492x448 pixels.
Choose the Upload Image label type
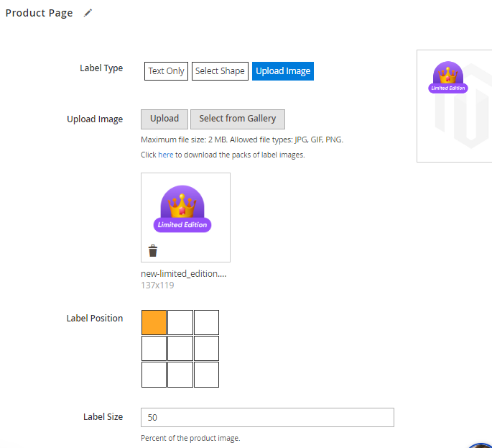coord(283,71)
